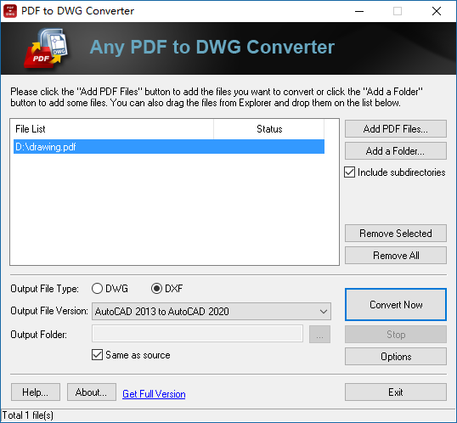
Task: Open the Options dialog
Action: point(396,356)
